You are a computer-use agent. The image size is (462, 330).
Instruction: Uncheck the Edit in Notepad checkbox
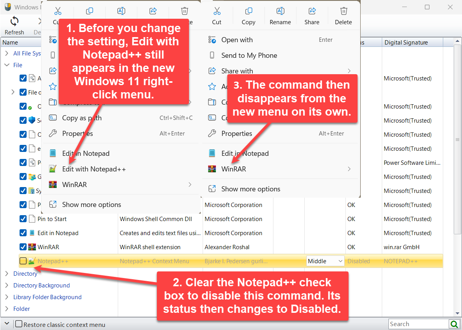pos(23,233)
